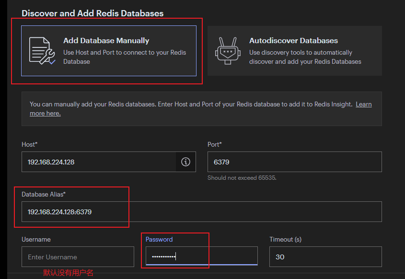Image resolution: width=405 pixels, height=279 pixels.
Task: Click the "Add Database Manually" title text
Action: [106, 41]
